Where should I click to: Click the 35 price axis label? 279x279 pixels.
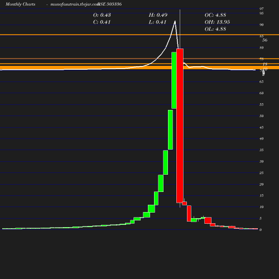tap(262, 150)
